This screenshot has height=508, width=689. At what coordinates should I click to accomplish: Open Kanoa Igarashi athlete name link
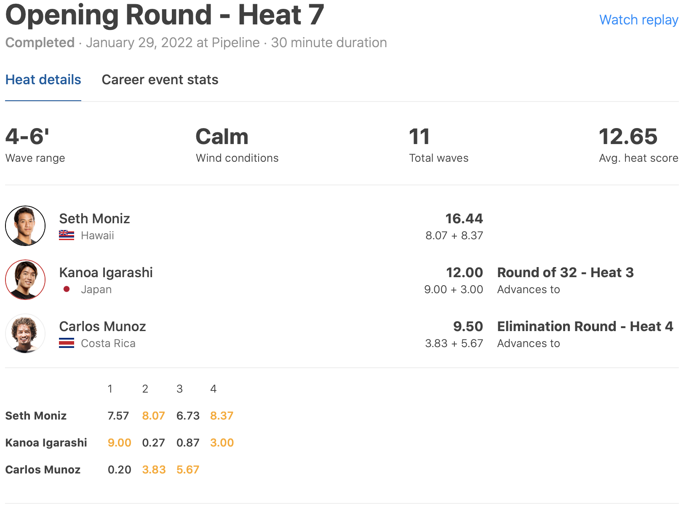(106, 273)
